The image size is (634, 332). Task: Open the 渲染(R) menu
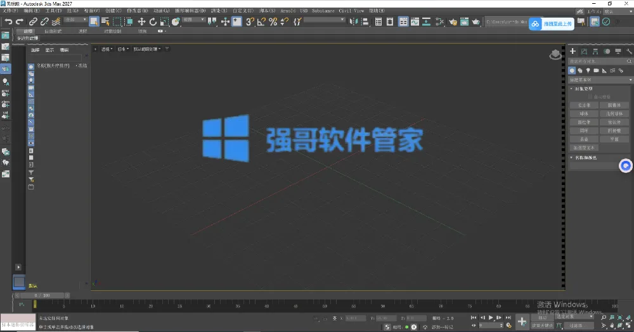[x=219, y=11]
